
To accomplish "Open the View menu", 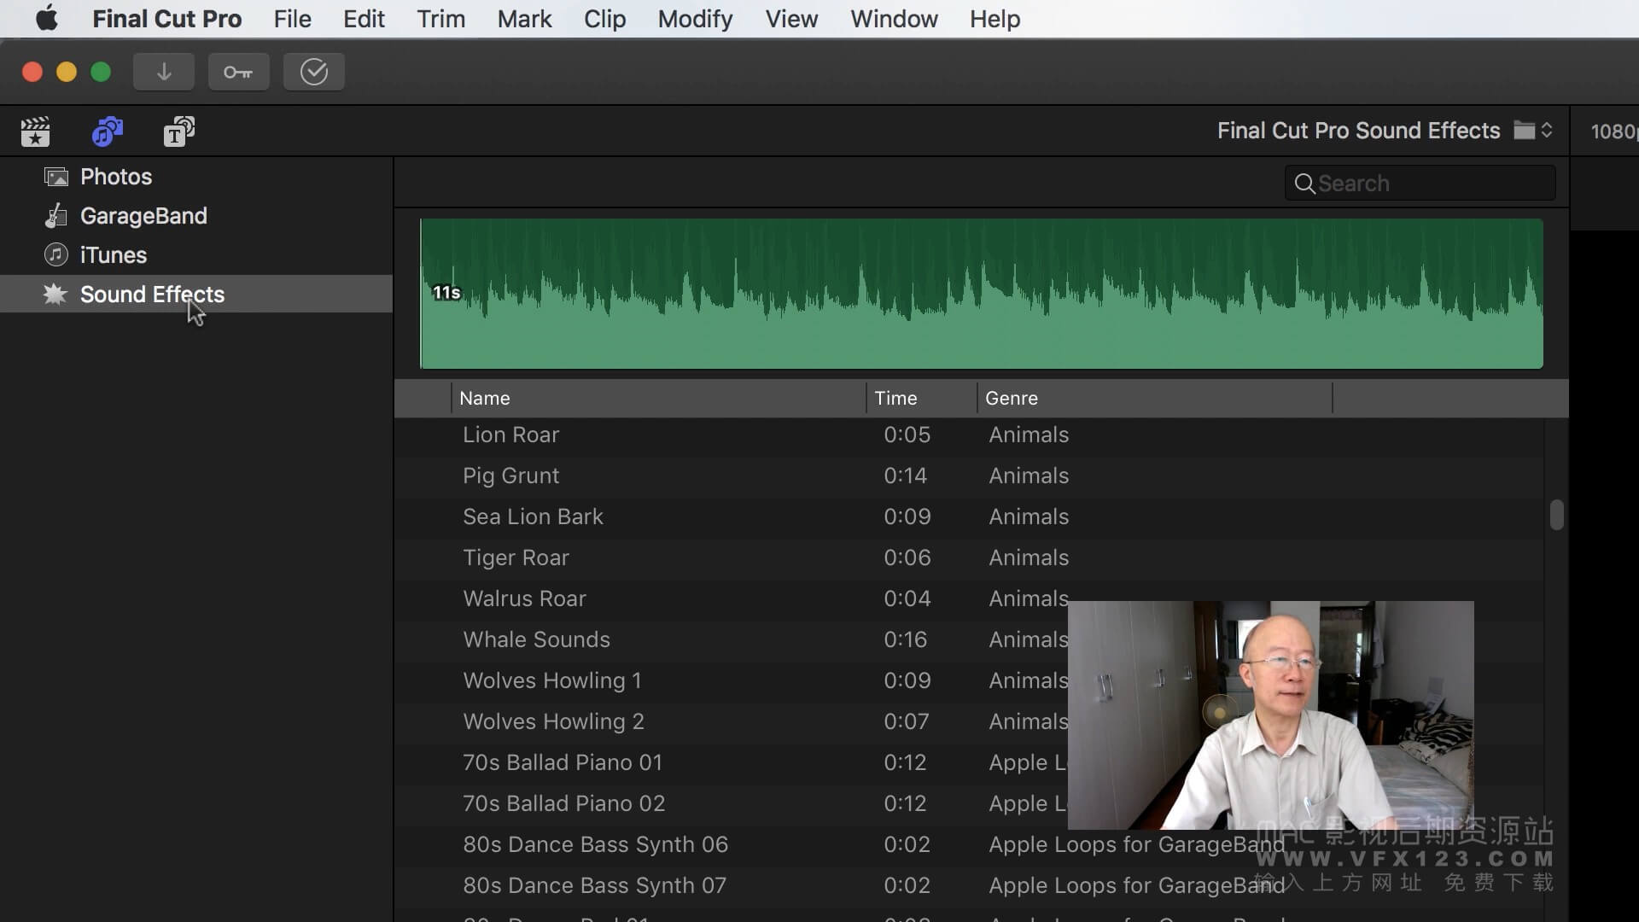I will [x=791, y=19].
